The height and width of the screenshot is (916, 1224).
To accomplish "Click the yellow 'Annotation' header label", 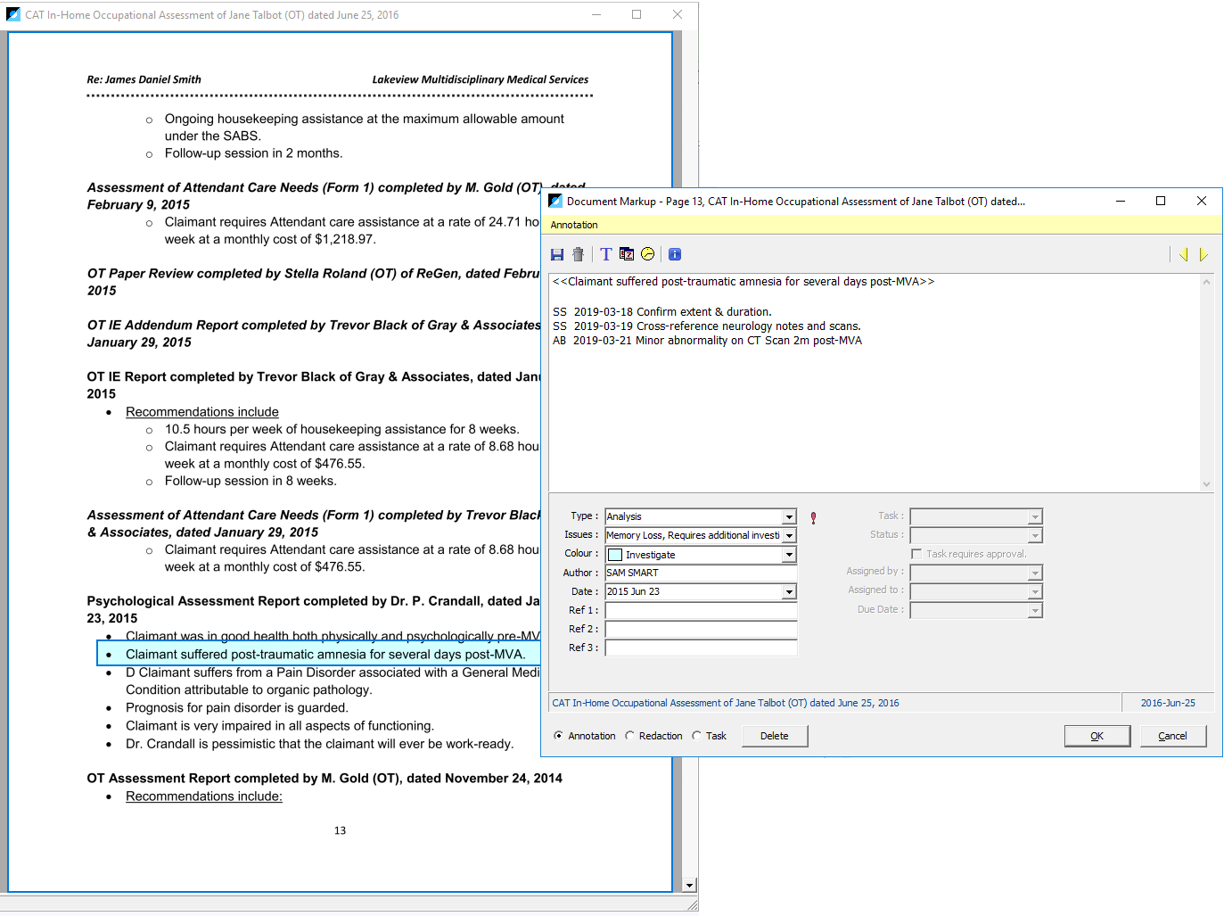I will click(574, 225).
